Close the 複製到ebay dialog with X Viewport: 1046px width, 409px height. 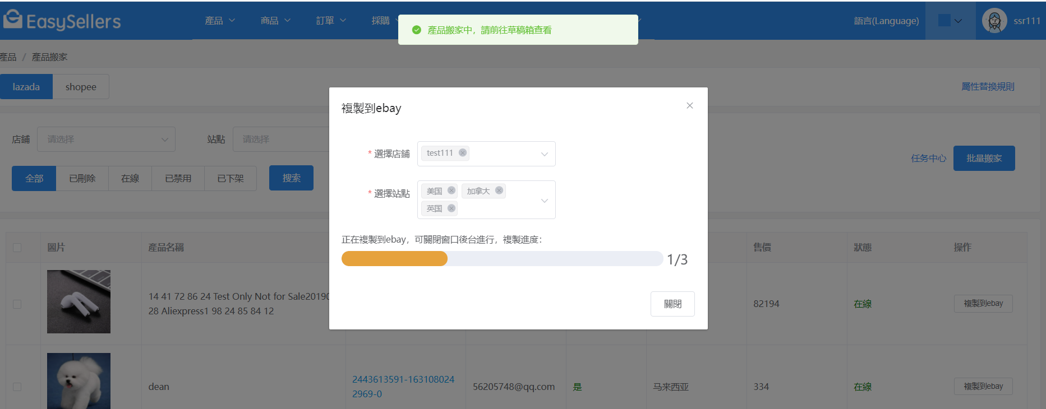pyautogui.click(x=690, y=105)
